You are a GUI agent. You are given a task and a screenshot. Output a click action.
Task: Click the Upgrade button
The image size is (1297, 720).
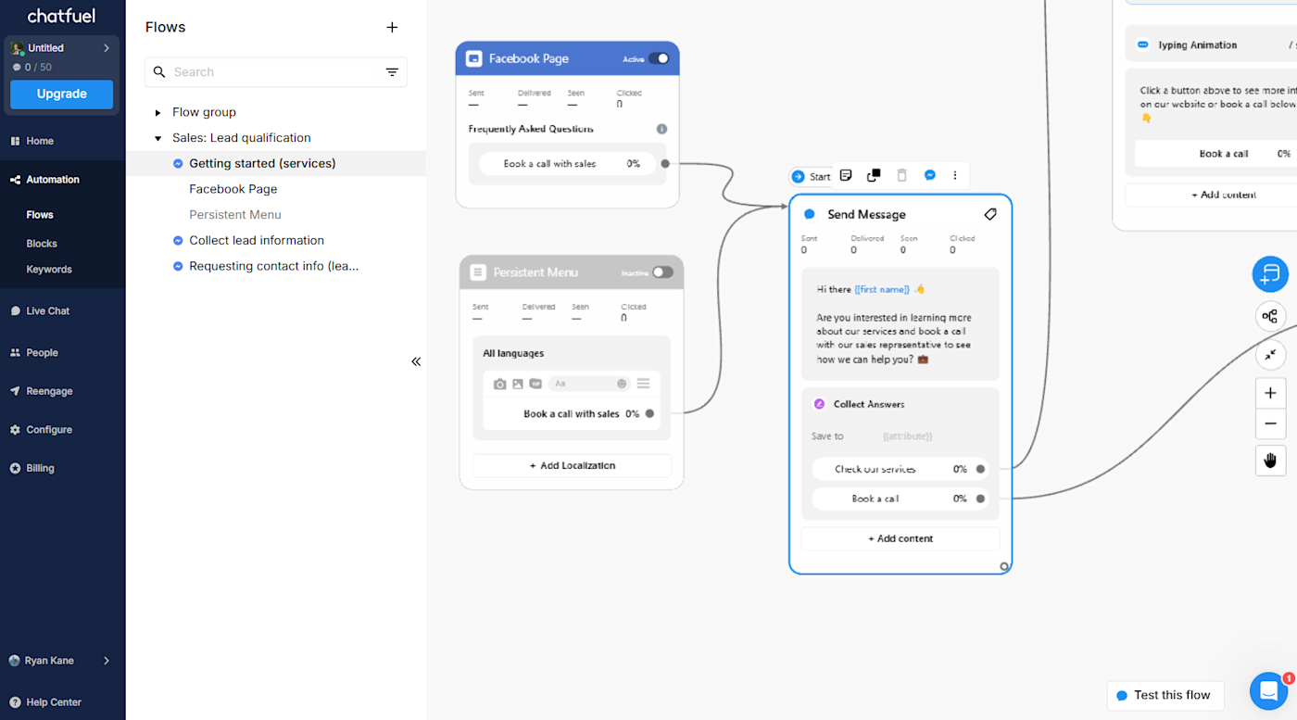62,95
